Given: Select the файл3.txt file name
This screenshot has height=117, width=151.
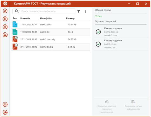Looking at the screenshot, I should pos(45,32).
